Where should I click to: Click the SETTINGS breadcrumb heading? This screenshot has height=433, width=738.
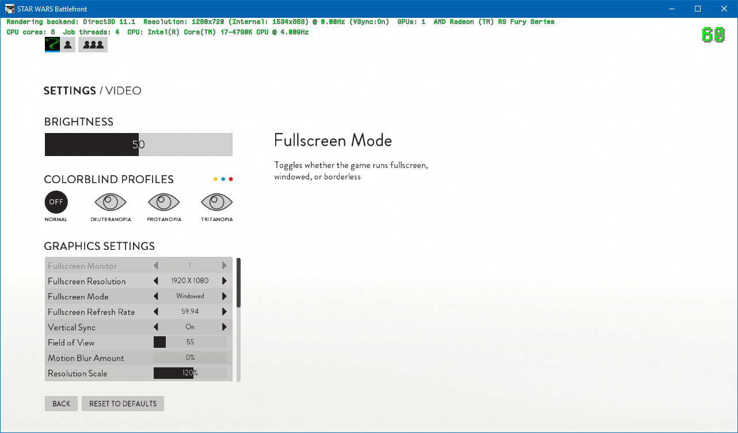[70, 91]
